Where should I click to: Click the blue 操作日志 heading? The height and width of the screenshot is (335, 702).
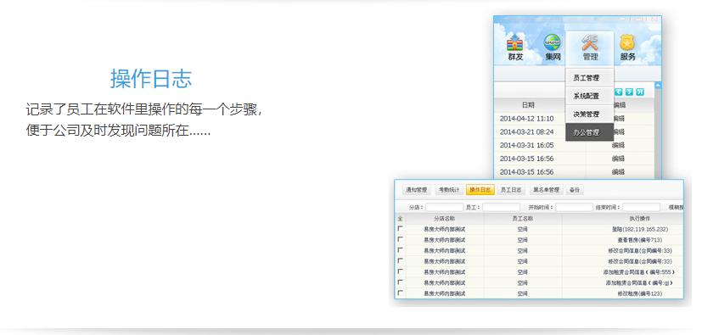point(151,79)
